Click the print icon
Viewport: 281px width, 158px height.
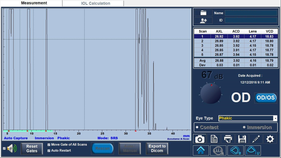227,139
